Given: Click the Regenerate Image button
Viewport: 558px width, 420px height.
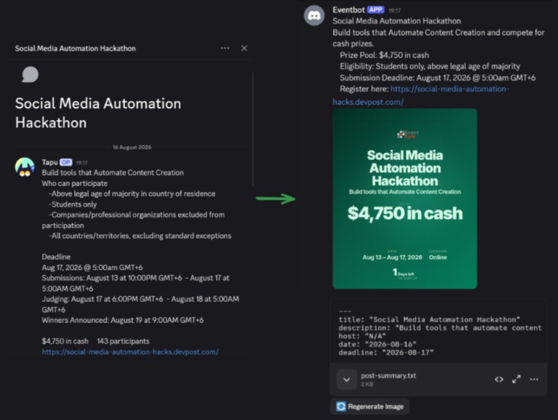Looking at the screenshot, I should pyautogui.click(x=370, y=407).
